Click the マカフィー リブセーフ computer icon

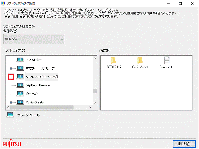click(x=20, y=68)
